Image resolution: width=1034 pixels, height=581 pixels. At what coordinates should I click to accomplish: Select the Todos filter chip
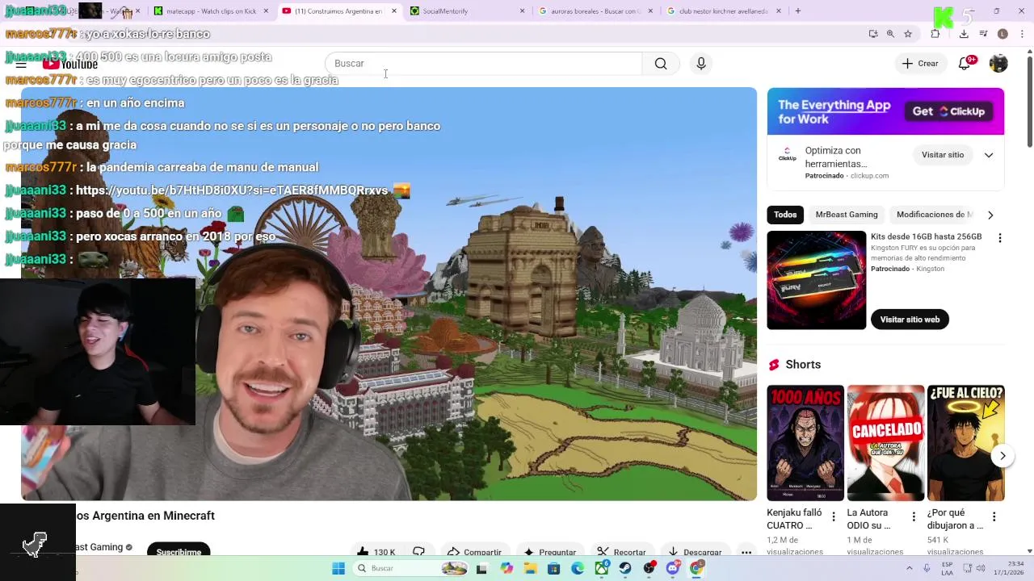(785, 215)
